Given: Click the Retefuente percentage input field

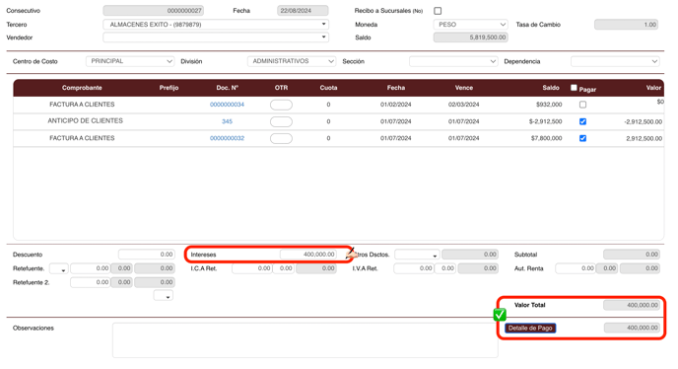Looking at the screenshot, I should click(90, 268).
